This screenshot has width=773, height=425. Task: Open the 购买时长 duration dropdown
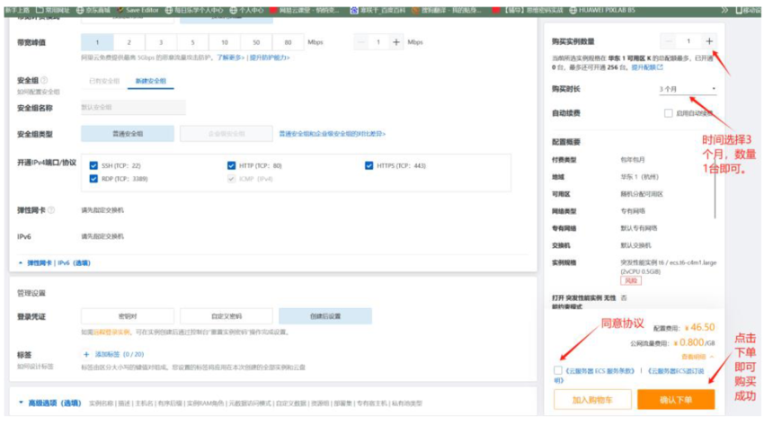(688, 89)
